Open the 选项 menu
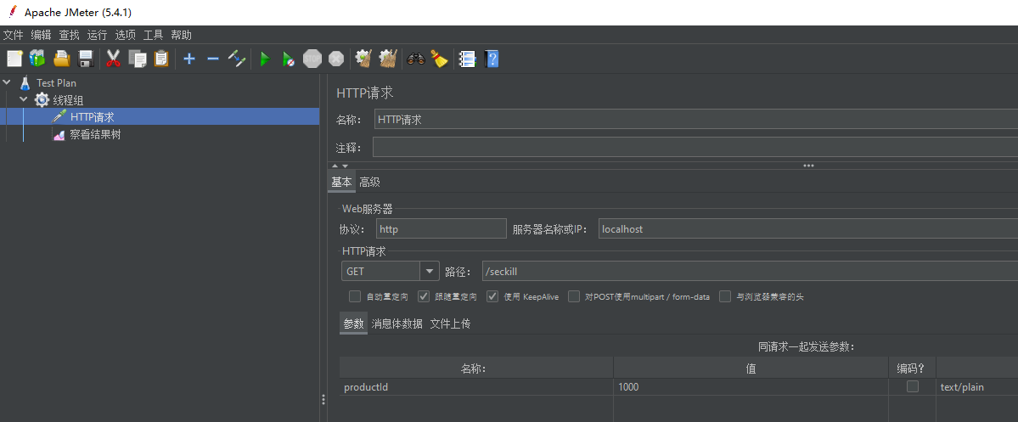The image size is (1018, 422). pos(126,35)
